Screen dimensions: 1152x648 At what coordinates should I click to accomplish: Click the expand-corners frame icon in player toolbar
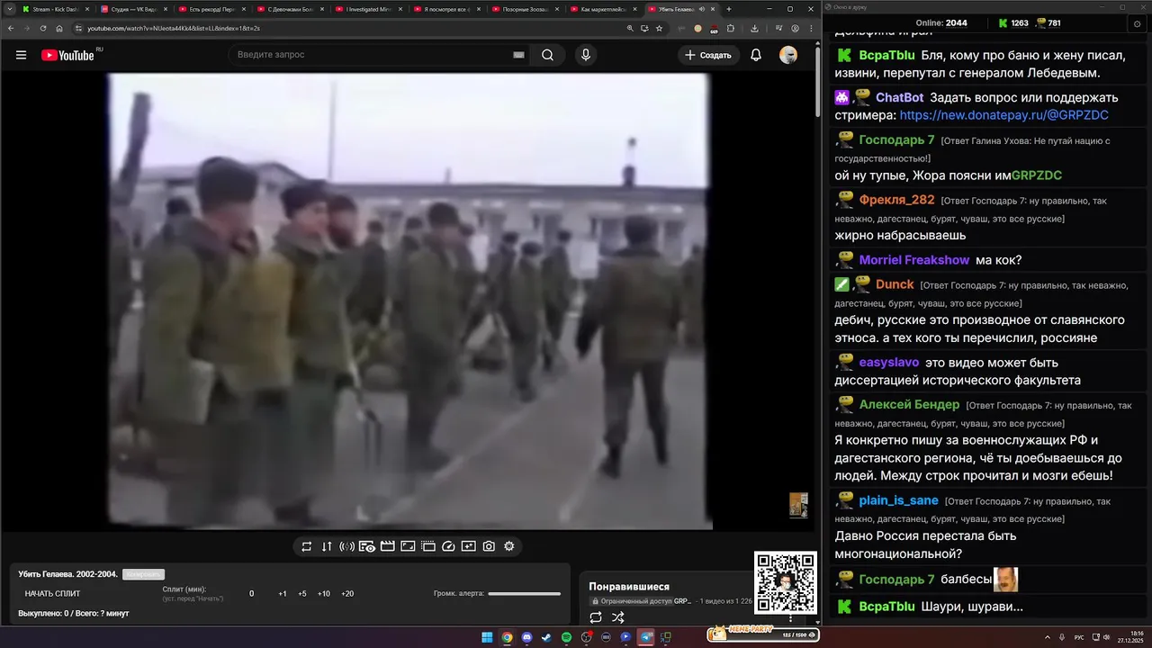coord(408,546)
